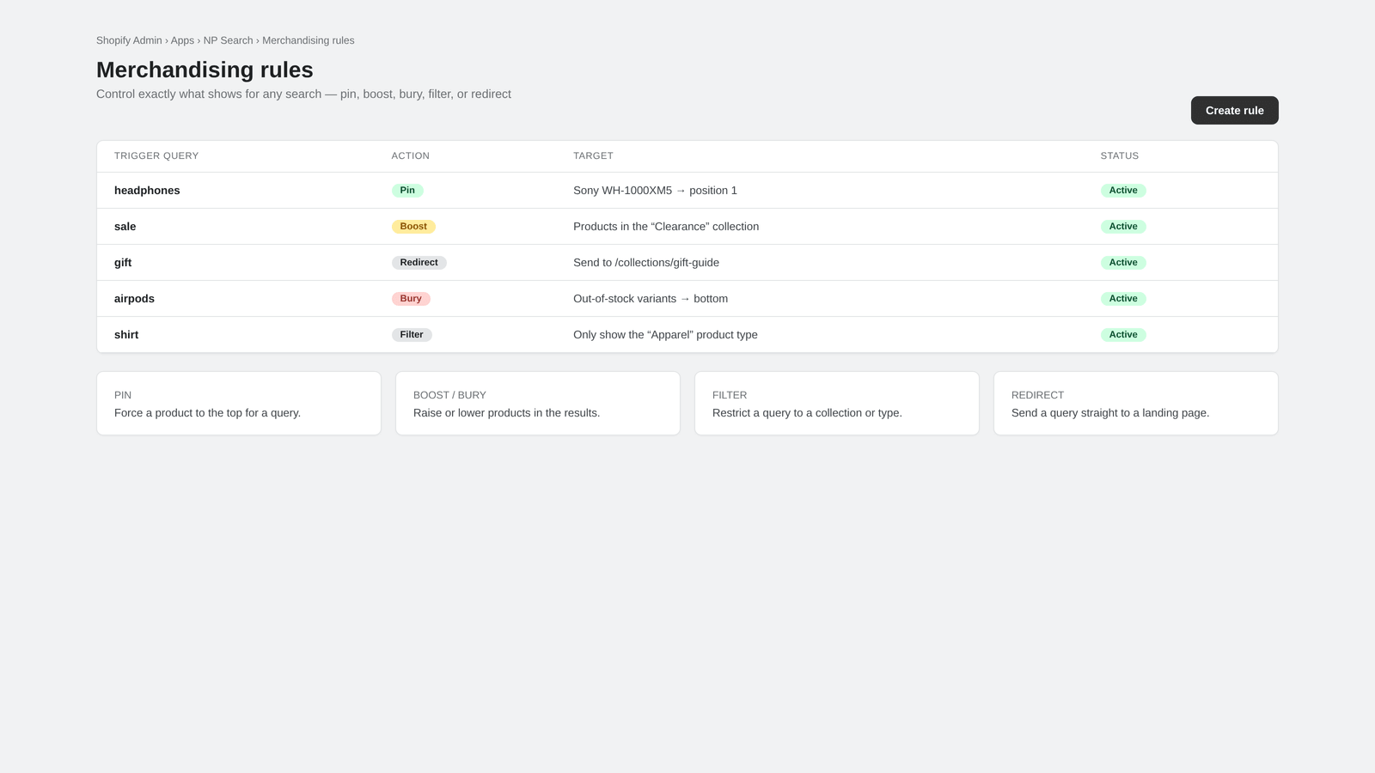
Task: Select the Apparel product type target
Action: tap(665, 335)
